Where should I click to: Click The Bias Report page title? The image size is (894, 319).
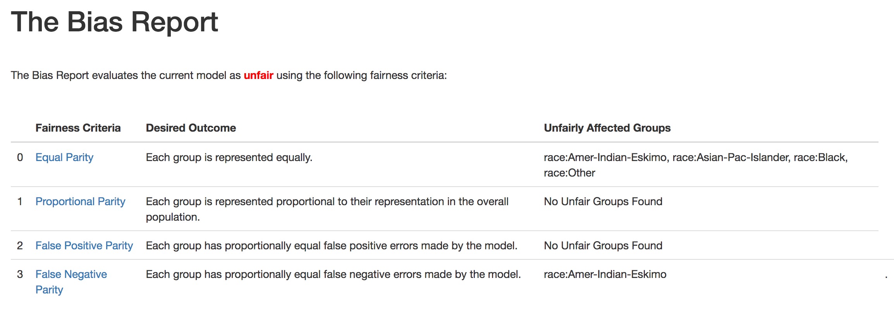tap(114, 22)
